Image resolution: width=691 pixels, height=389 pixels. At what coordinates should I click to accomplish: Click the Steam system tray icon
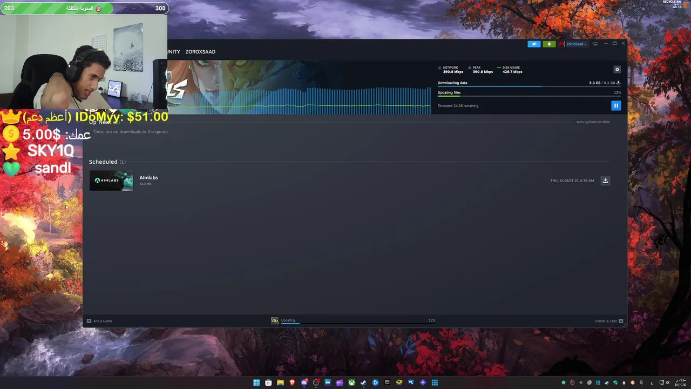(x=607, y=383)
